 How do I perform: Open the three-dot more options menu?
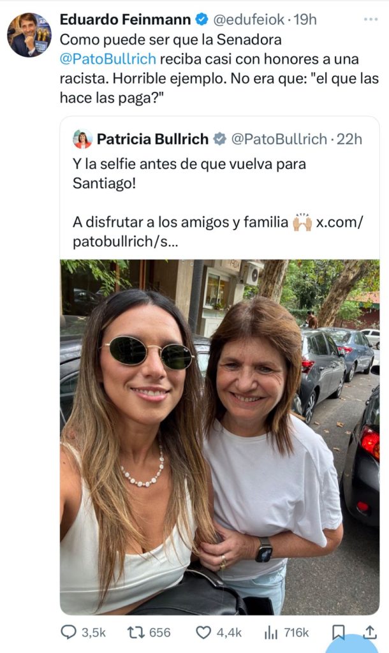pyautogui.click(x=371, y=19)
